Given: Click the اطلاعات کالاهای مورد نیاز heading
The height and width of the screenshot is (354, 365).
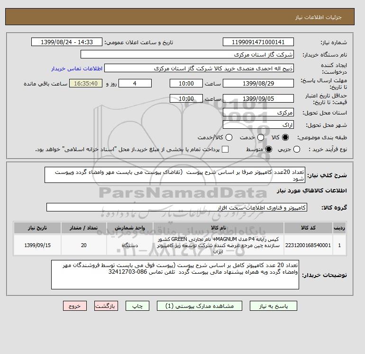Looking at the screenshot, I should [x=312, y=191].
